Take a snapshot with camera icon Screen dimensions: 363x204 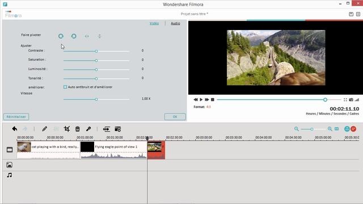351,100
